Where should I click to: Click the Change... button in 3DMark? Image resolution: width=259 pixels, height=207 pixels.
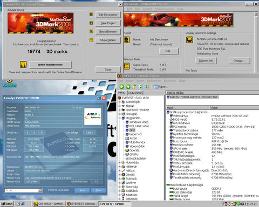coord(239,61)
